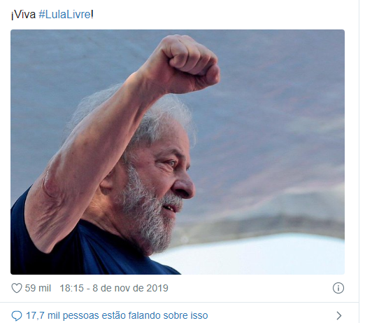The height and width of the screenshot is (323, 372).
Task: Open the #LulaLivre hashtag link
Action: point(64,15)
